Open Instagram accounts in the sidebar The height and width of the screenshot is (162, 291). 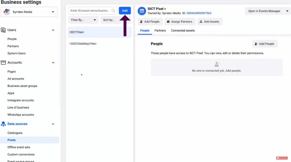point(21,100)
